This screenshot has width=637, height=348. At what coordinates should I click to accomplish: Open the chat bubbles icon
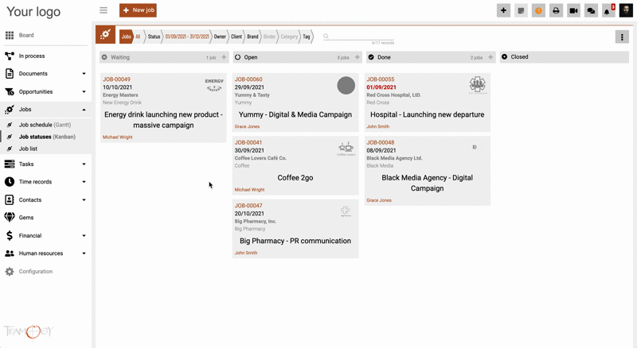pos(591,10)
